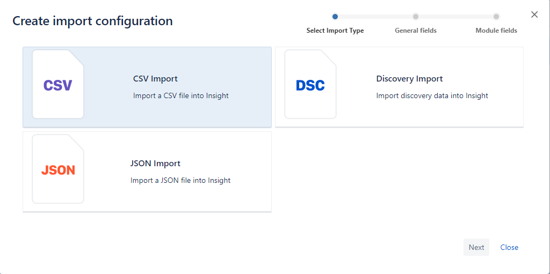Open the Select Import Type step label

pos(335,31)
